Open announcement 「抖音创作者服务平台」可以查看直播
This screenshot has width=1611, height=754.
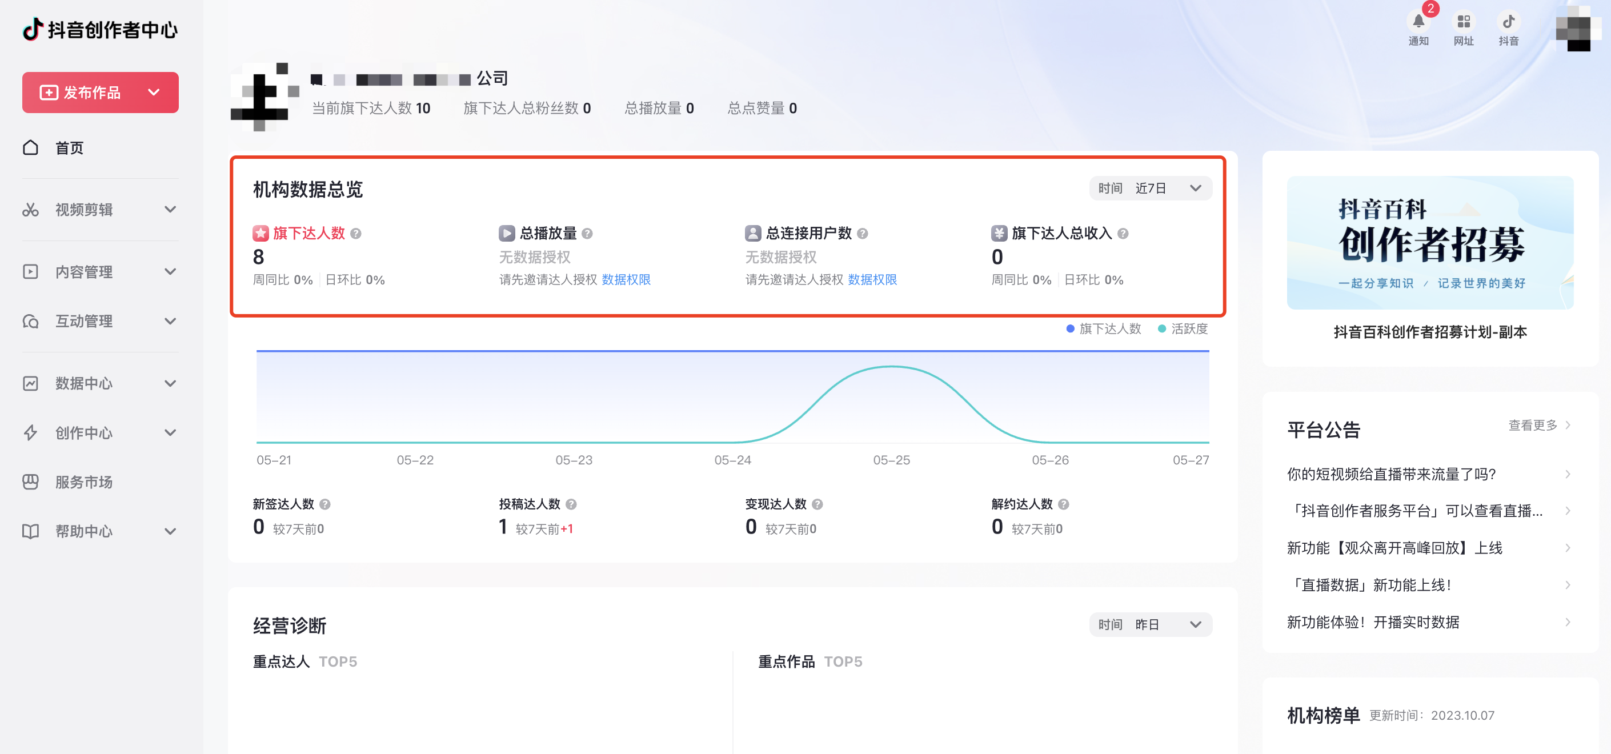point(1430,511)
